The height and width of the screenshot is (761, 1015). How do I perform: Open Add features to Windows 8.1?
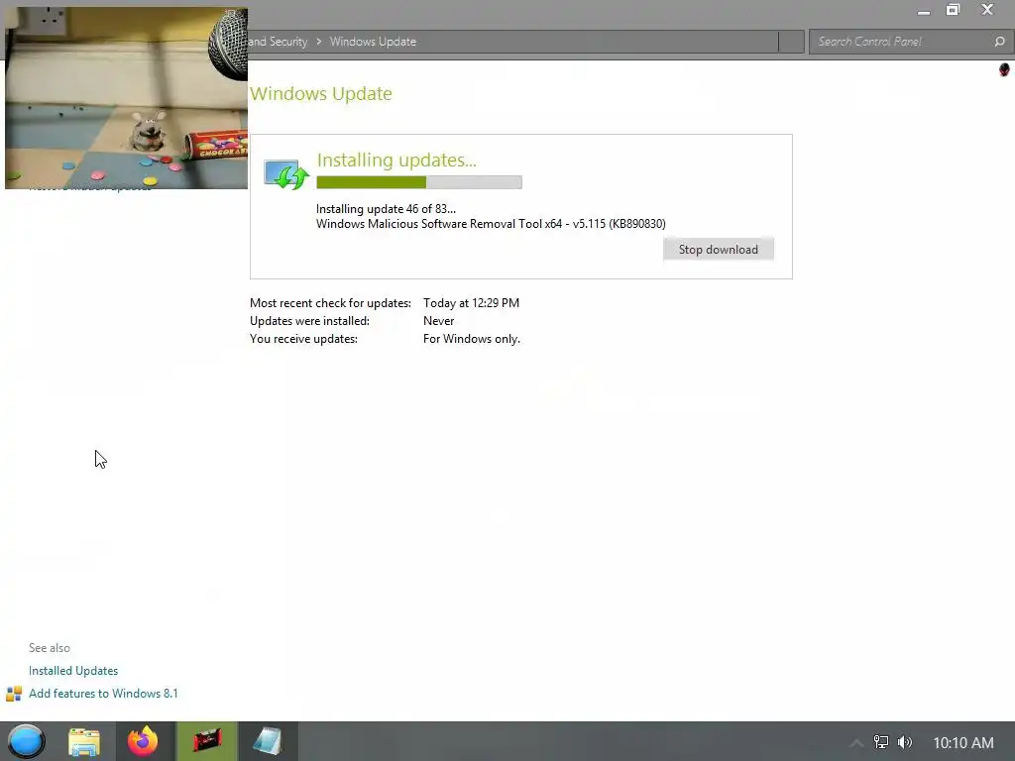coord(103,693)
